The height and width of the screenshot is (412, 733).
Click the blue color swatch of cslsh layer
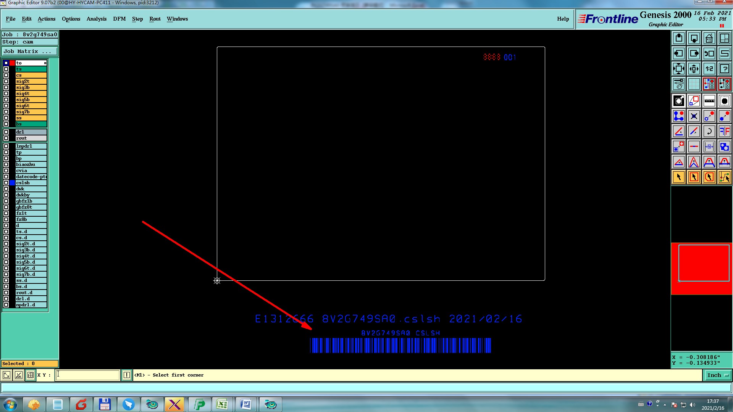[x=12, y=183]
